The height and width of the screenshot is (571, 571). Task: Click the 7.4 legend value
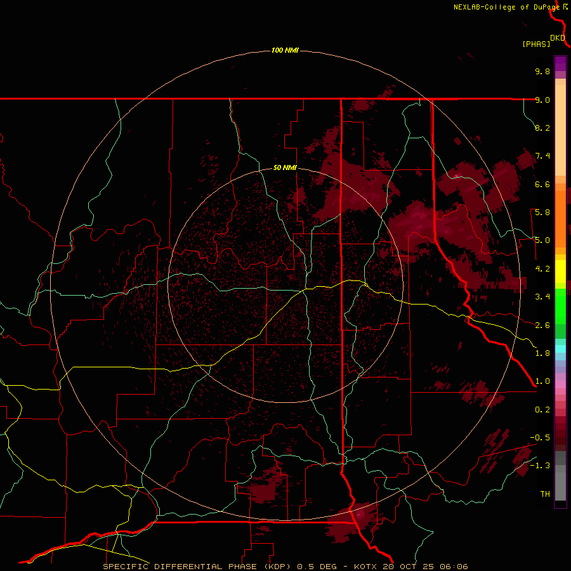(x=542, y=156)
